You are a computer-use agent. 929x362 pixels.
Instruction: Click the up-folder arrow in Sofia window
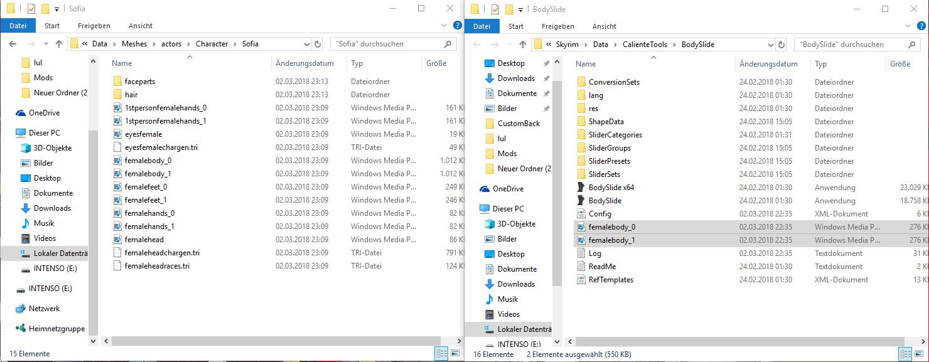(59, 44)
